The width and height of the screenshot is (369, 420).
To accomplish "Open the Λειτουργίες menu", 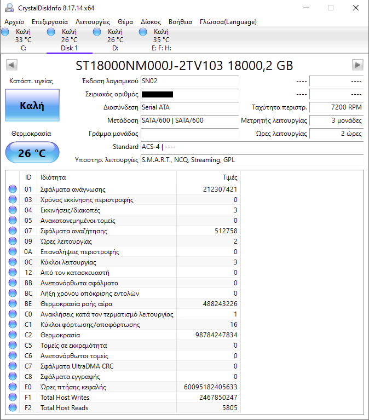I will pyautogui.click(x=93, y=22).
